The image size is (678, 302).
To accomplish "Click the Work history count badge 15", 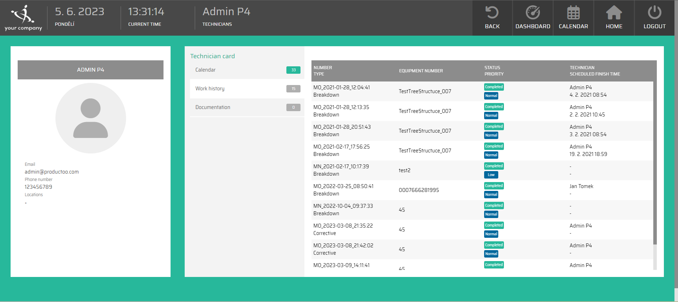I will (293, 89).
